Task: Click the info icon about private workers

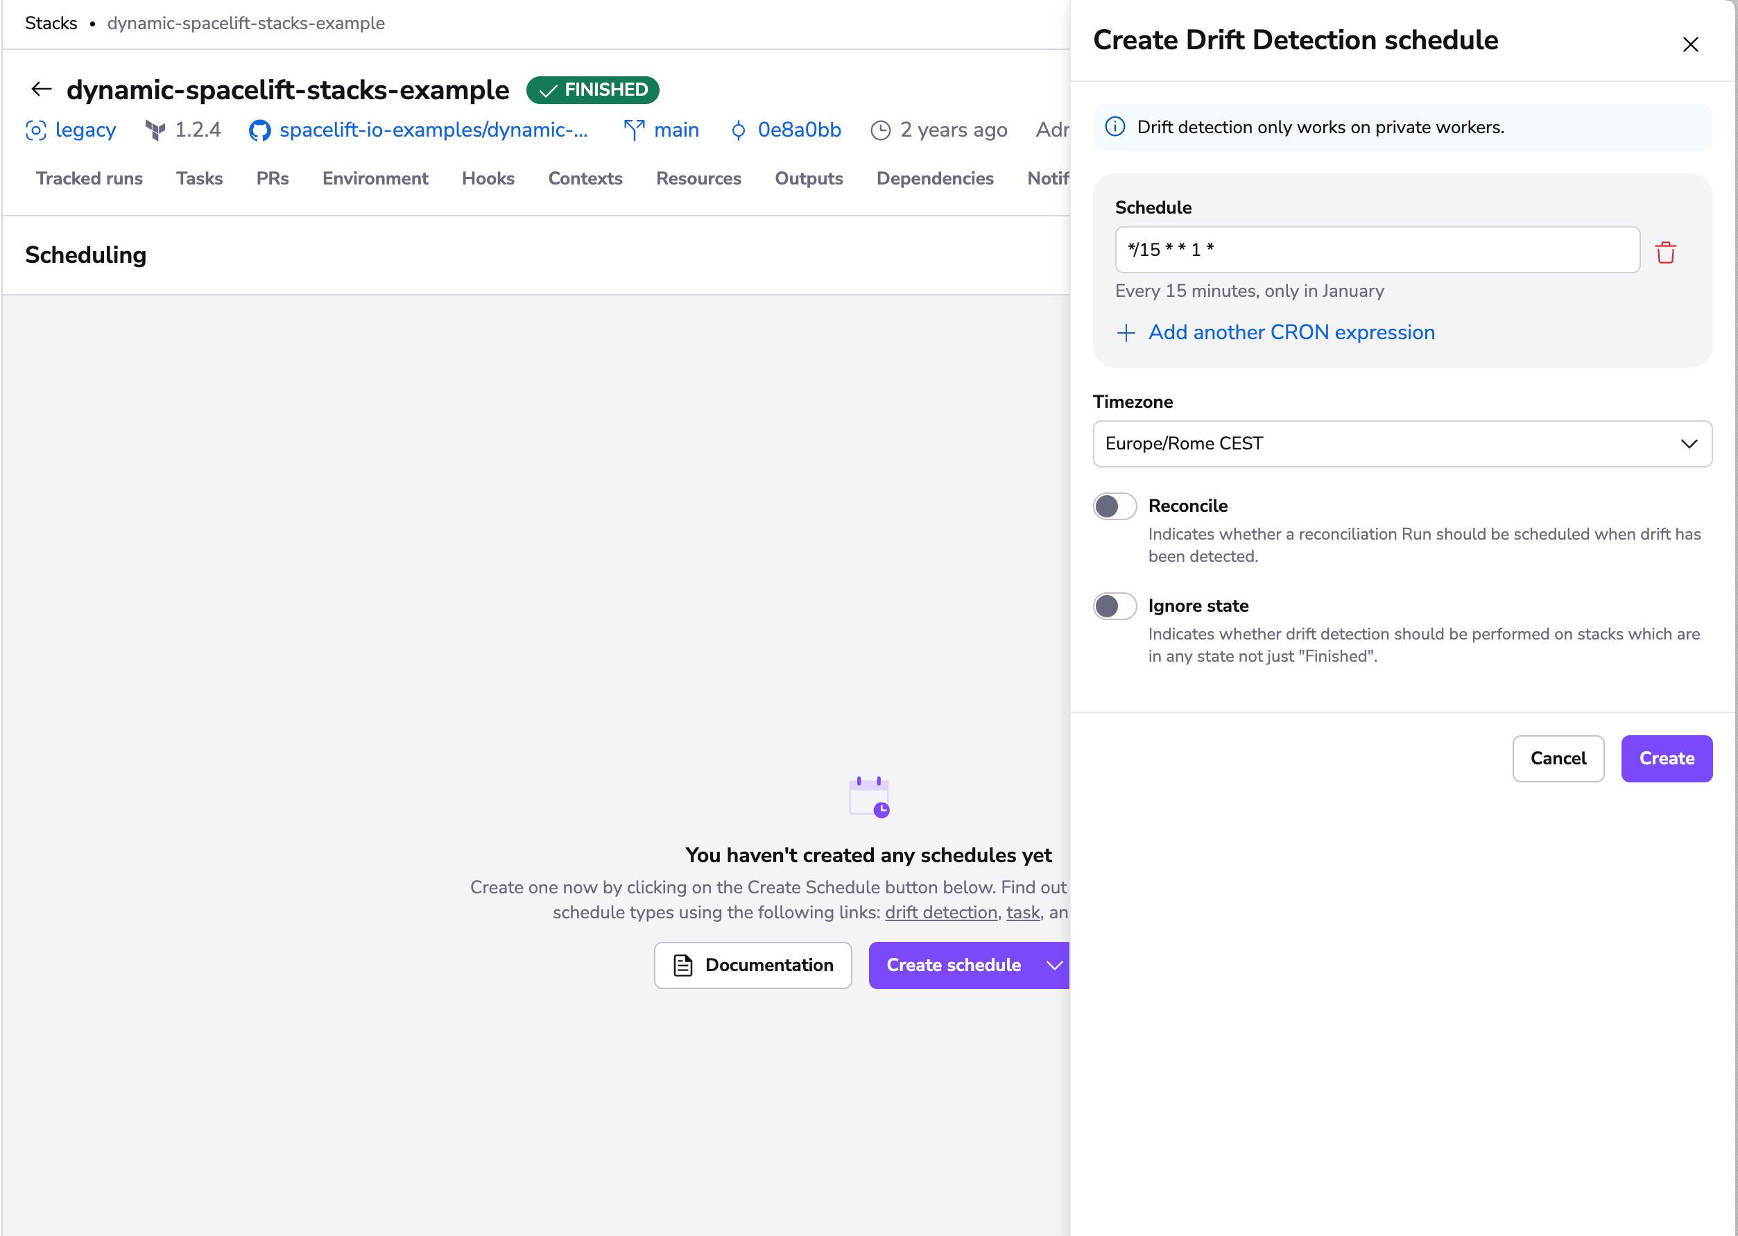Action: click(1115, 126)
